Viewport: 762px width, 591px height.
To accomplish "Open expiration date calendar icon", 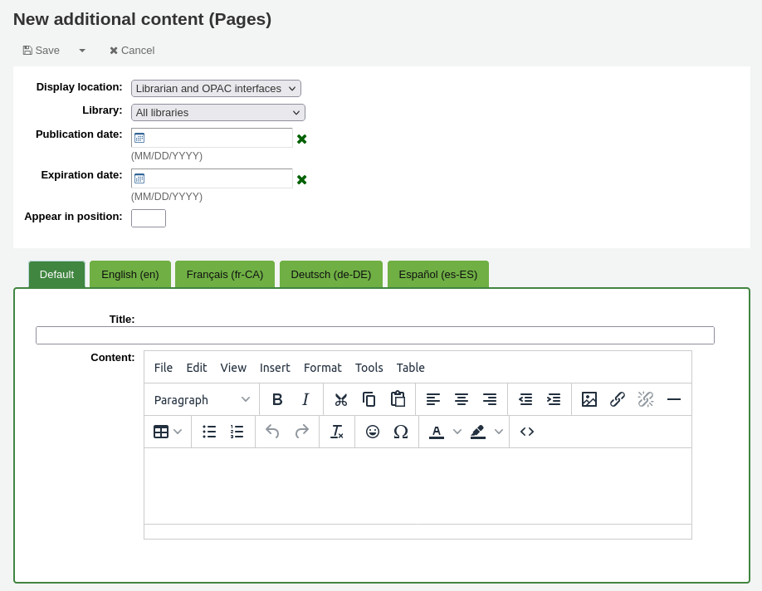I will pos(139,178).
